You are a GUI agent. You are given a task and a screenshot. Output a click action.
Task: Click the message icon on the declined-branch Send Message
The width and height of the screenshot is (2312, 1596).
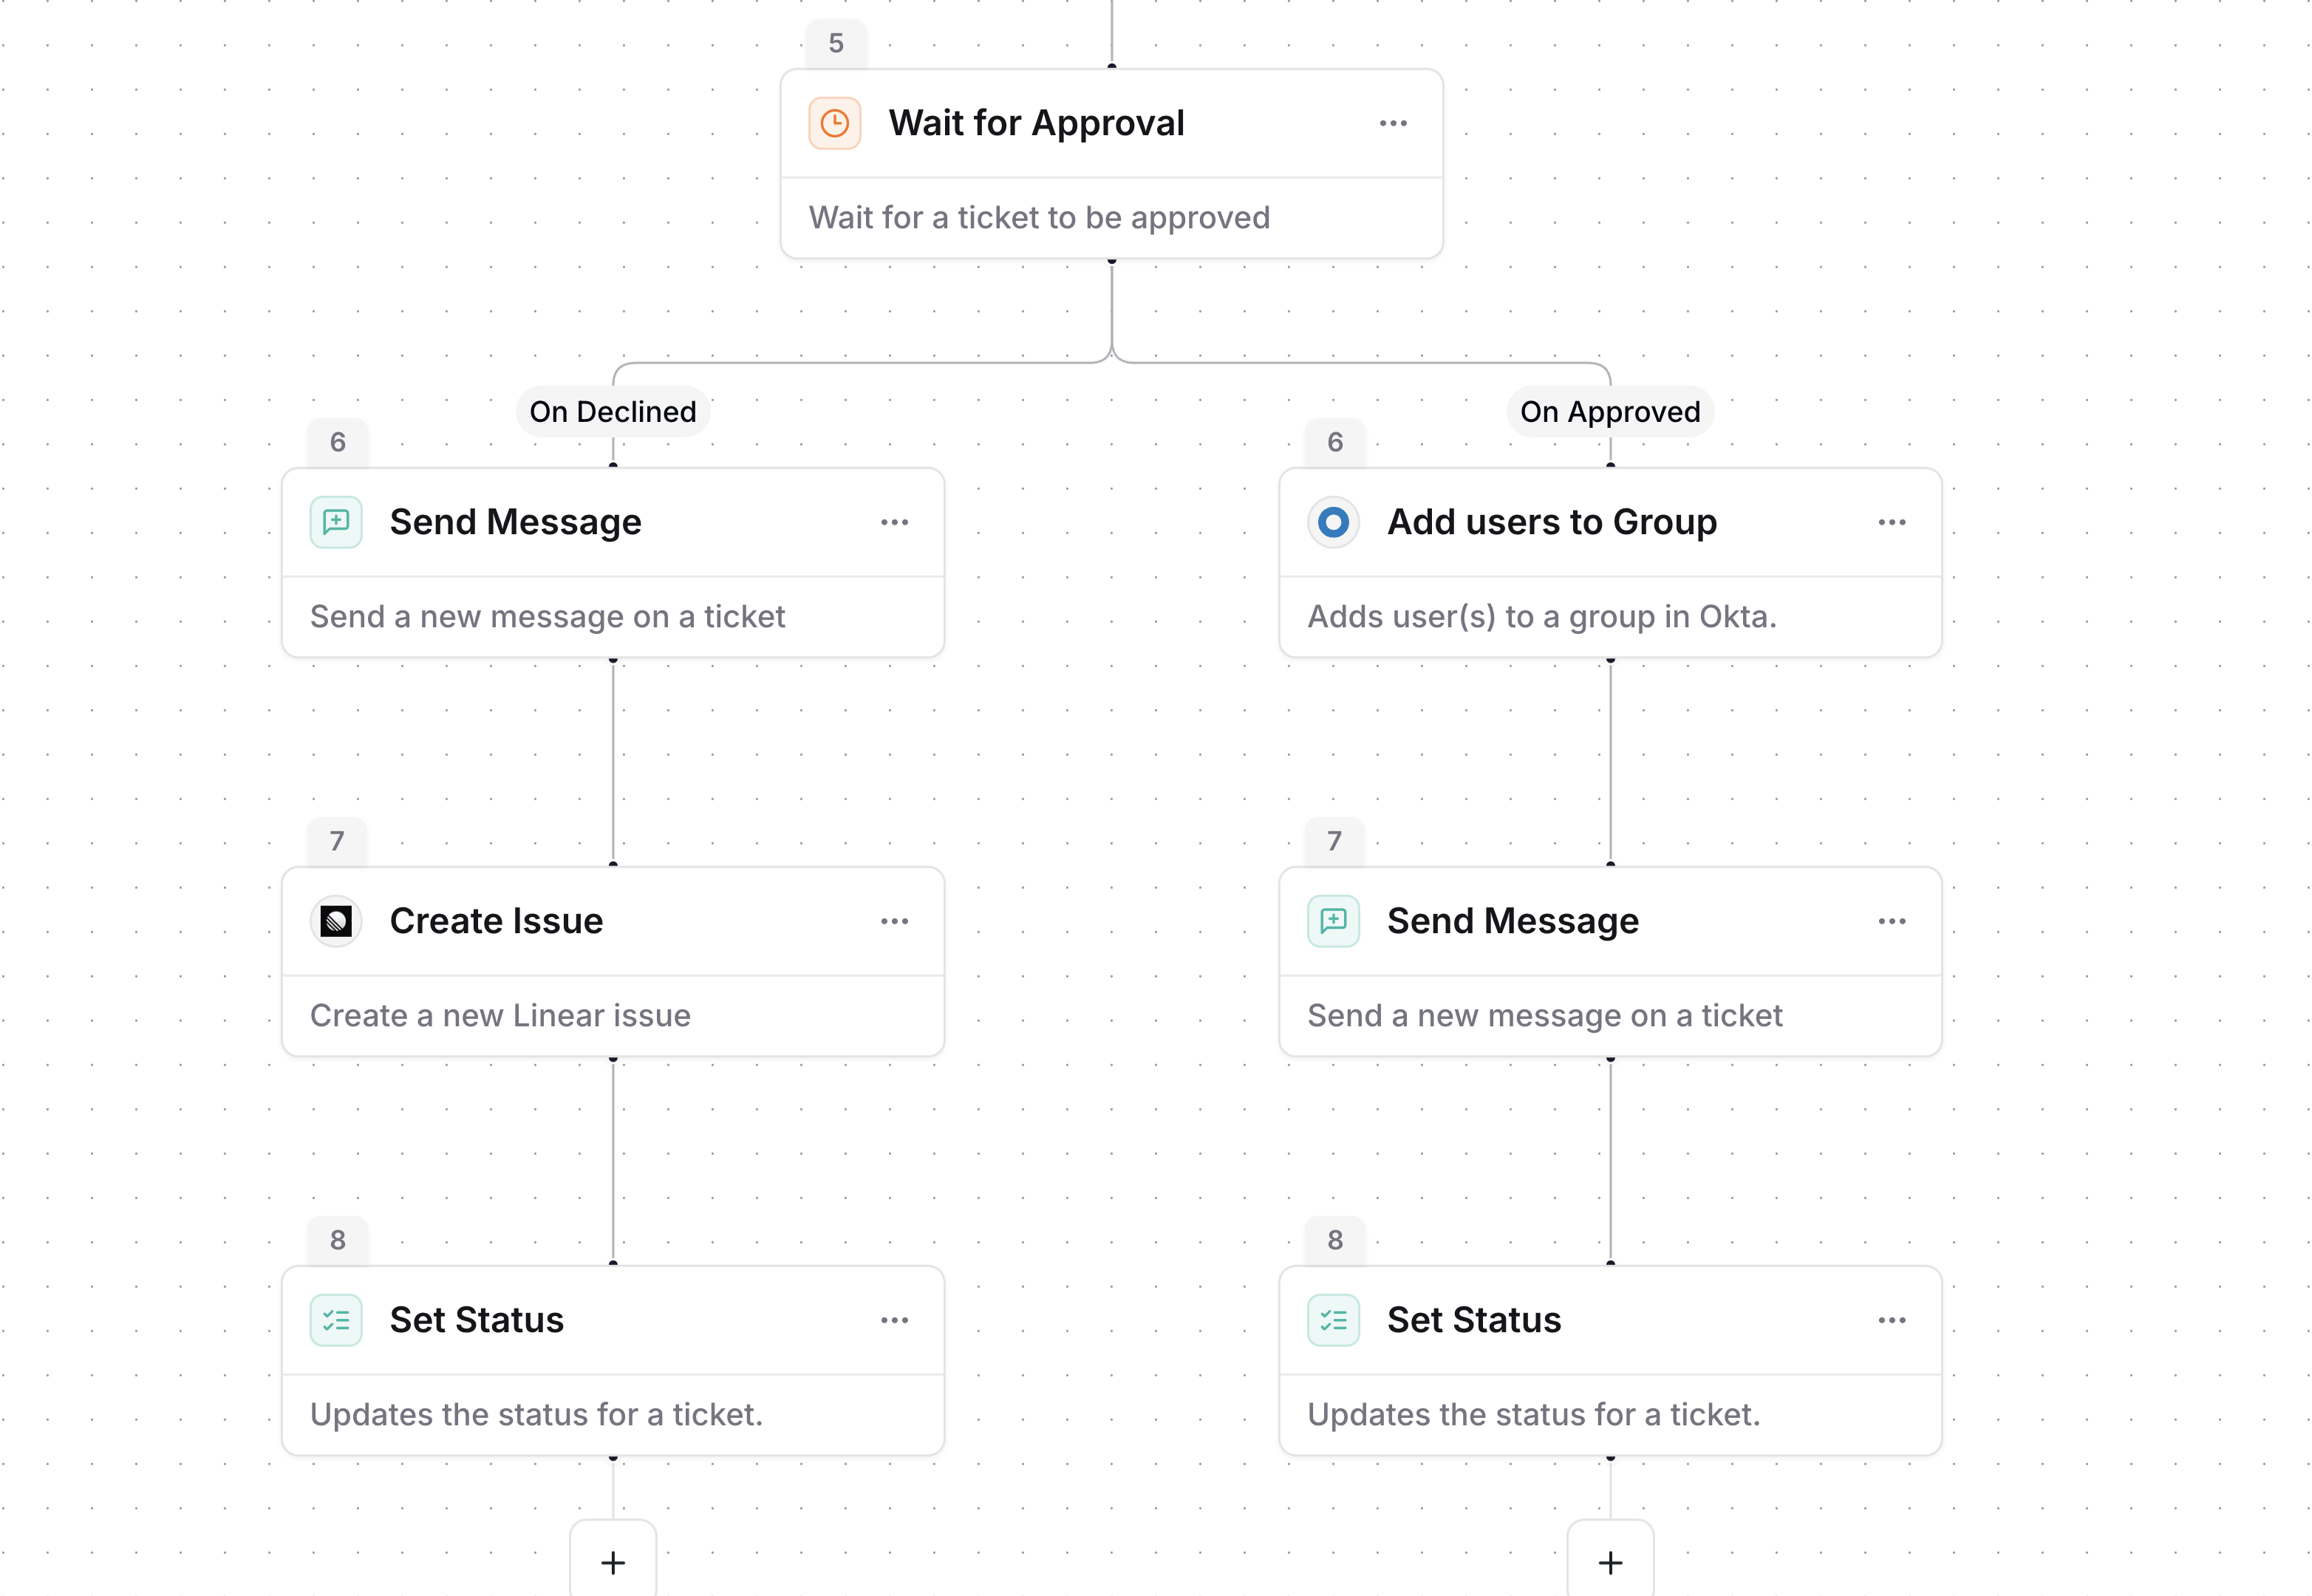(x=336, y=522)
